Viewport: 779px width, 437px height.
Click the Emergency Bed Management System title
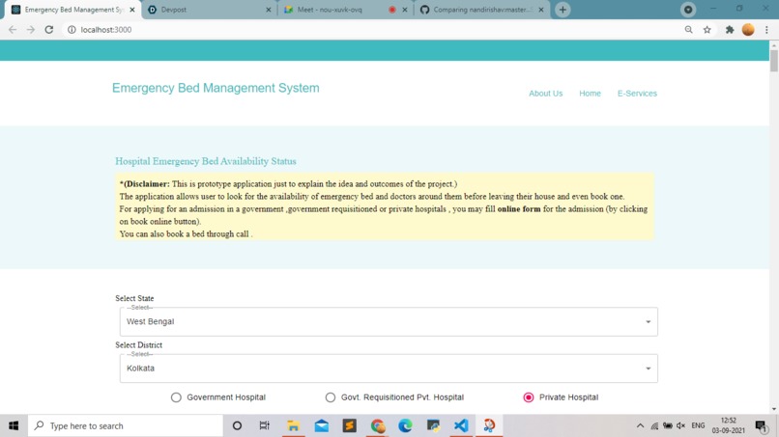click(x=216, y=88)
